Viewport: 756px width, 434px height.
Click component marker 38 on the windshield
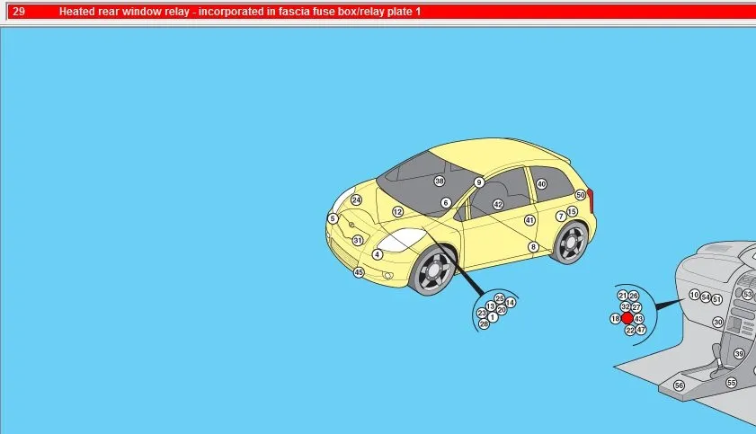tap(440, 181)
